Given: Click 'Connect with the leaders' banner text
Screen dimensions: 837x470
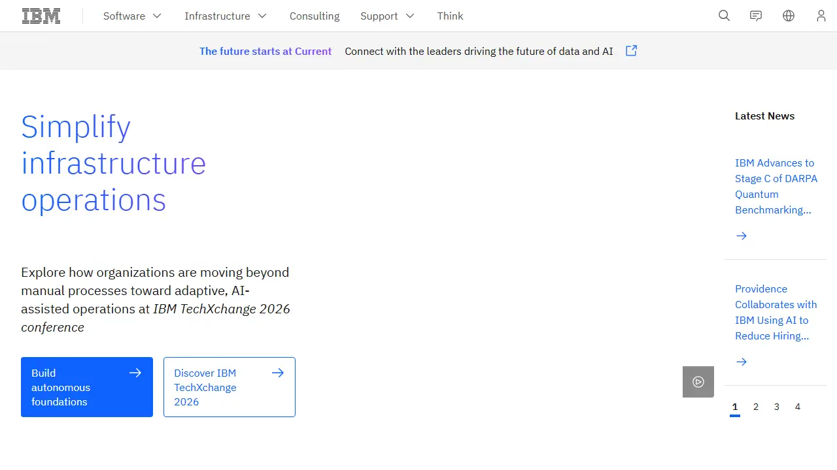Looking at the screenshot, I should click(479, 51).
